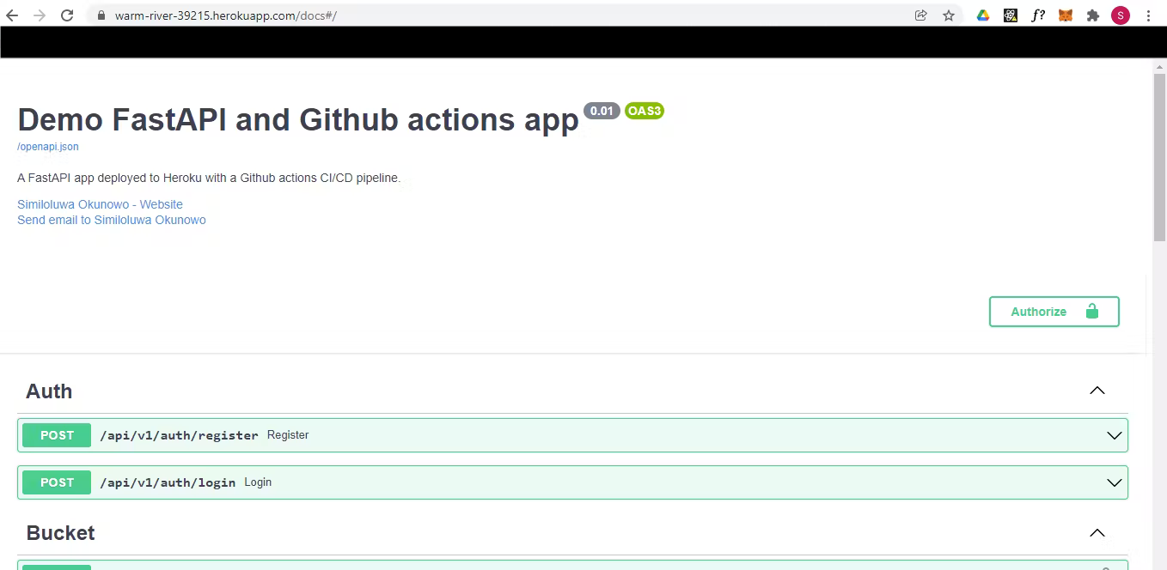
Task: Click the OAS3 badge
Action: [x=645, y=111]
